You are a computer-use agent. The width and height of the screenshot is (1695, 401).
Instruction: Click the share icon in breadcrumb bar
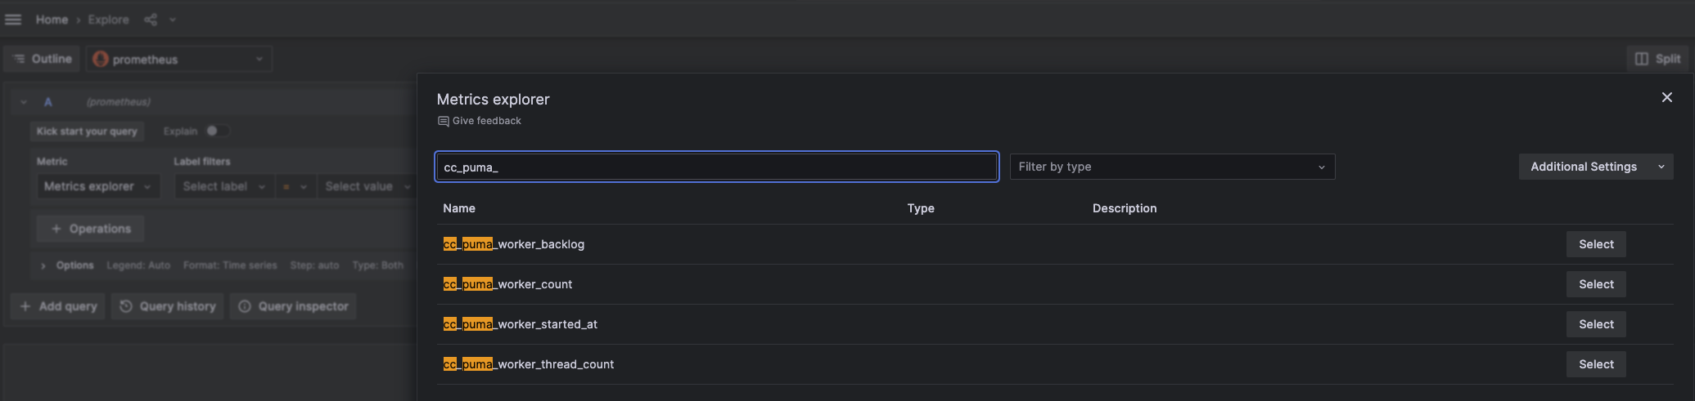151,20
